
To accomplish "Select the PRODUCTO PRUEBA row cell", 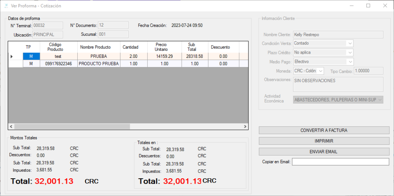I will (x=99, y=64).
